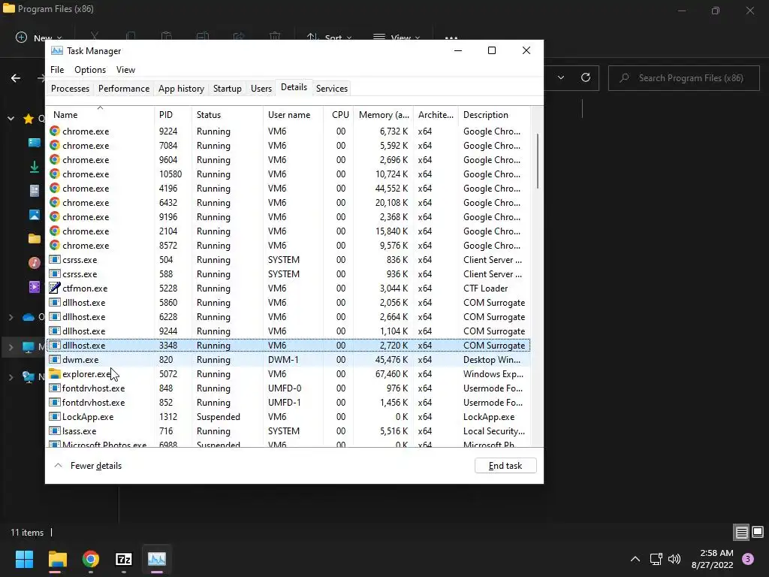Viewport: 769px width, 577px height.
Task: Collapse to Fewer details
Action: pyautogui.click(x=88, y=466)
